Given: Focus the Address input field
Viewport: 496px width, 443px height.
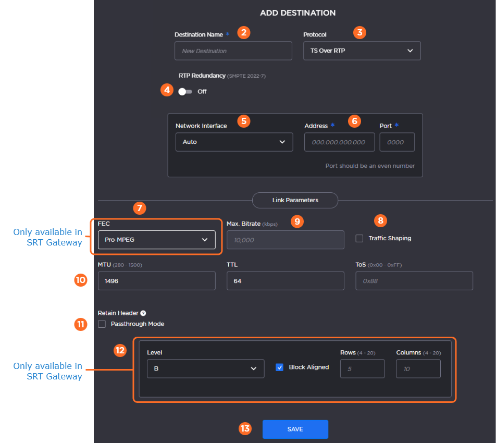Looking at the screenshot, I should coord(339,142).
